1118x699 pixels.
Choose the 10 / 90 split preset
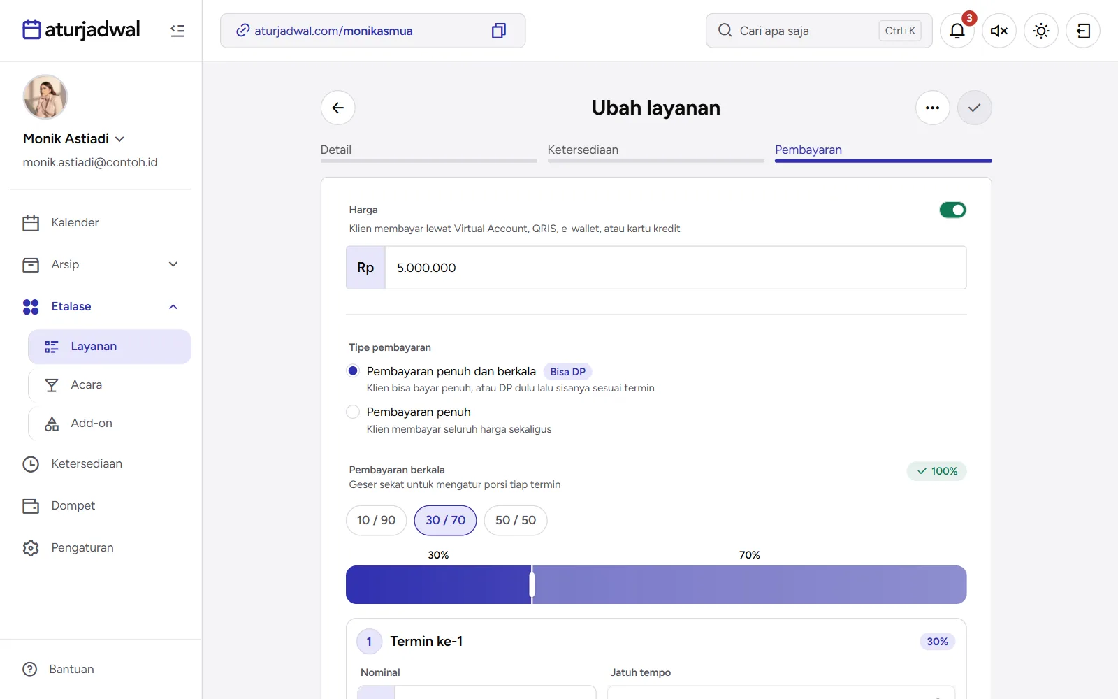pyautogui.click(x=376, y=520)
